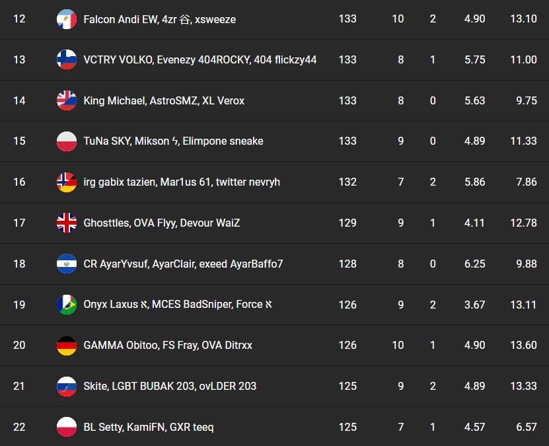The image size is (549, 446).
Task: Click the flag icon beside Onyx Laxus
Action: point(67,305)
